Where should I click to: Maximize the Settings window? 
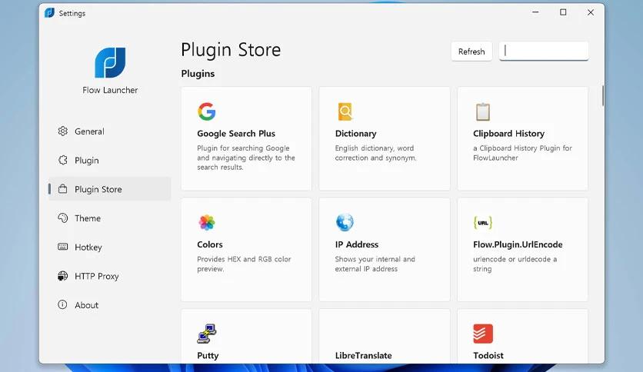tap(563, 12)
